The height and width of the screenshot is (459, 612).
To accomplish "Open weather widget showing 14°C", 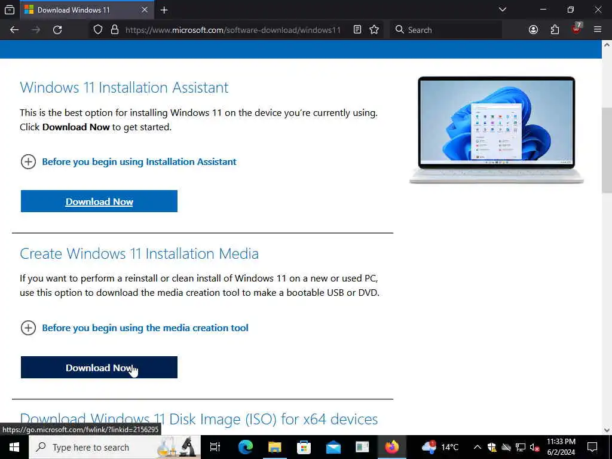I will point(440,447).
